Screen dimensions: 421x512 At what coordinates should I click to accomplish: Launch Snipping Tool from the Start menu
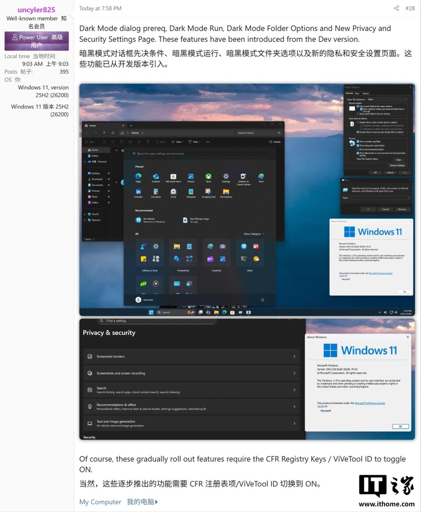tap(207, 192)
